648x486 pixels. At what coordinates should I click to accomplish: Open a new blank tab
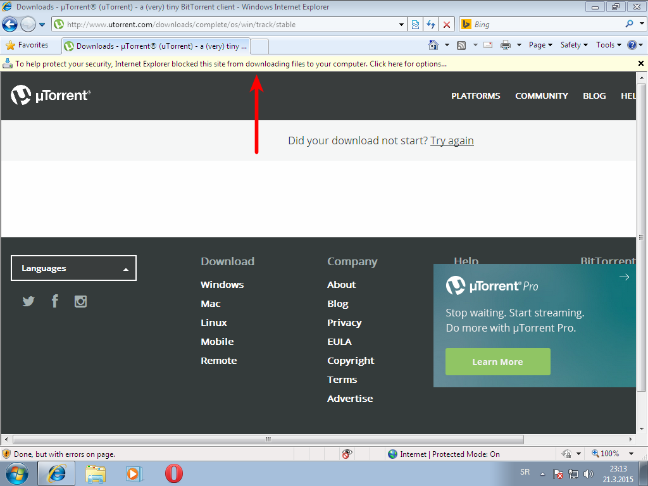(260, 46)
